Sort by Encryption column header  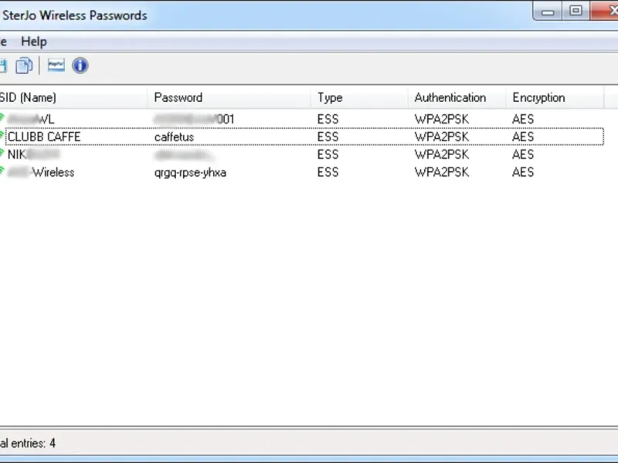pyautogui.click(x=555, y=97)
